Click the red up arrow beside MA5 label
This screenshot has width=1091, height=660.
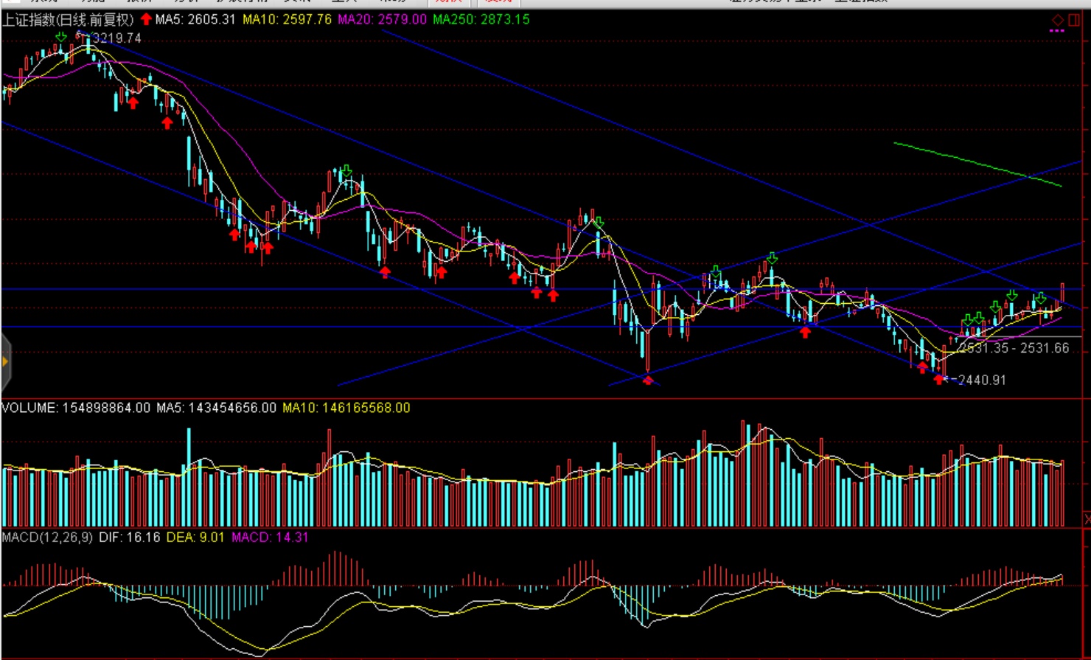click(x=146, y=19)
